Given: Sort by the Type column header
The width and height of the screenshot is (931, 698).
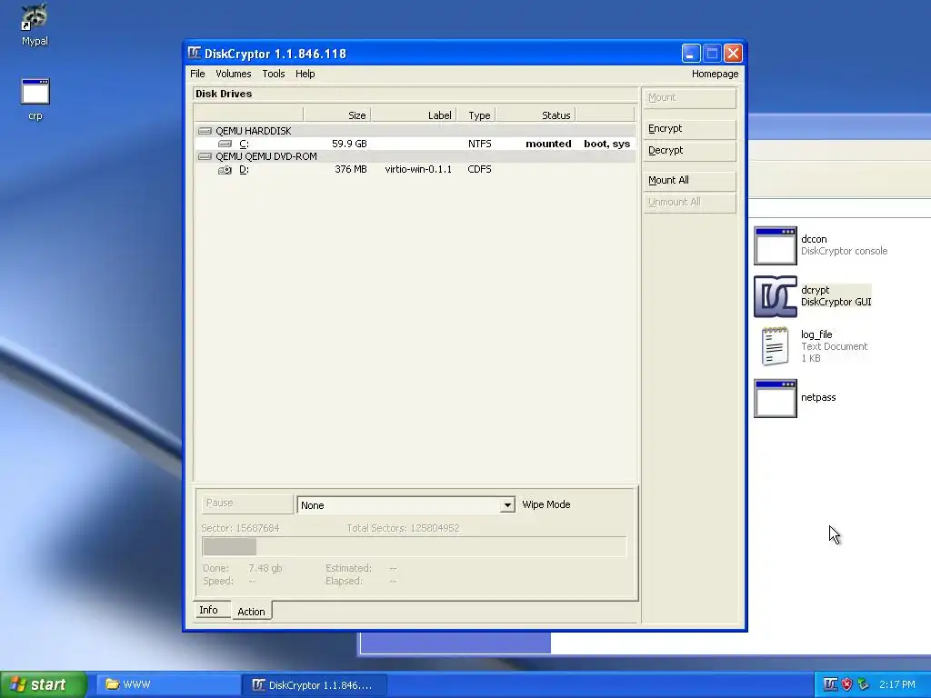Looking at the screenshot, I should 476,115.
